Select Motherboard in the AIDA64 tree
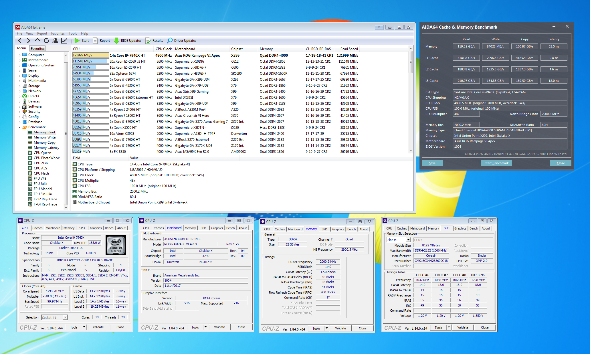590x354 pixels. [x=38, y=60]
